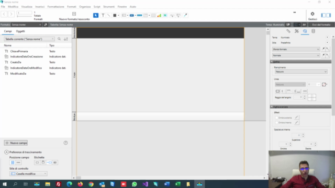Image resolution: width=335 pixels, height=188 pixels.
Task: Open the line color swatch
Action: 324,85
